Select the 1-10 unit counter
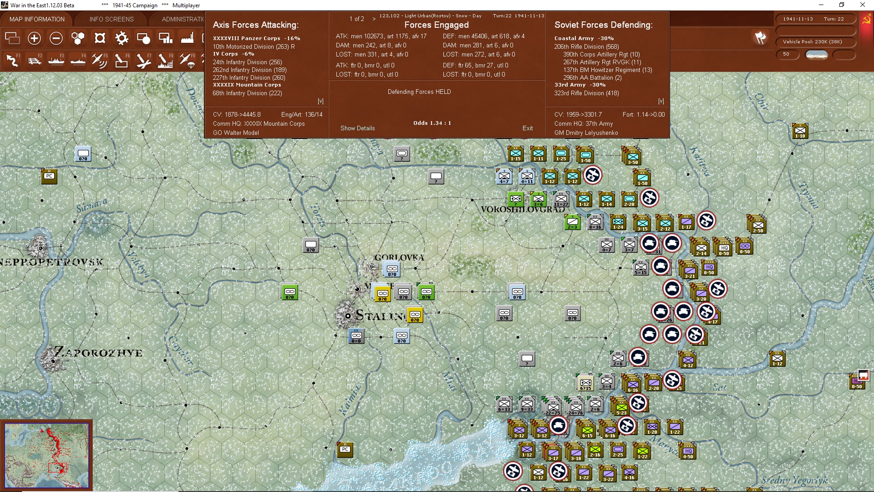 coord(800,131)
